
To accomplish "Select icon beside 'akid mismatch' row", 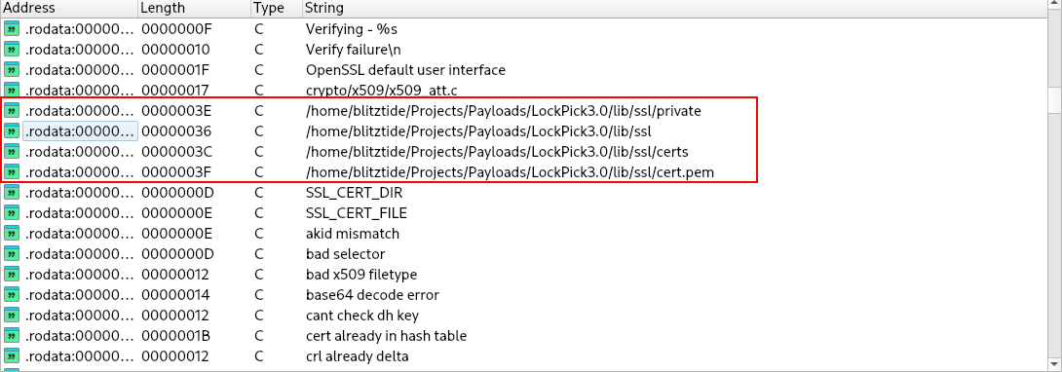I will coord(12,234).
